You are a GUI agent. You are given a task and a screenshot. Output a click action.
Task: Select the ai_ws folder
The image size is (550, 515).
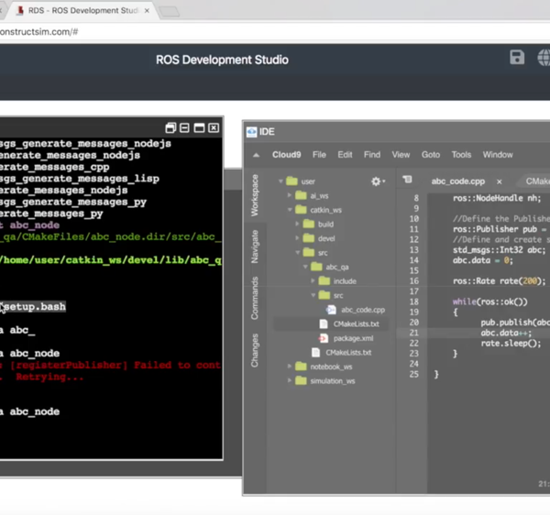coord(319,195)
